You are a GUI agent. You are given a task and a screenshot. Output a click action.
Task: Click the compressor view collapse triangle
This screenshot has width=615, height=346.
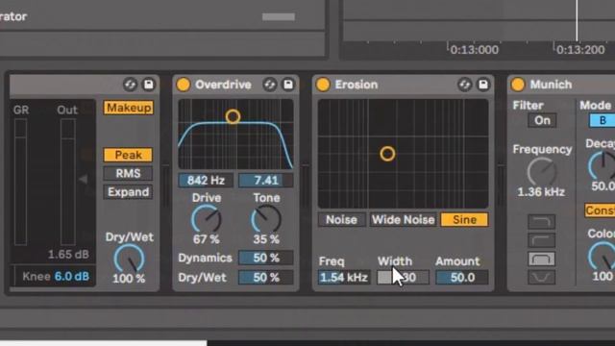pyautogui.click(x=84, y=180)
